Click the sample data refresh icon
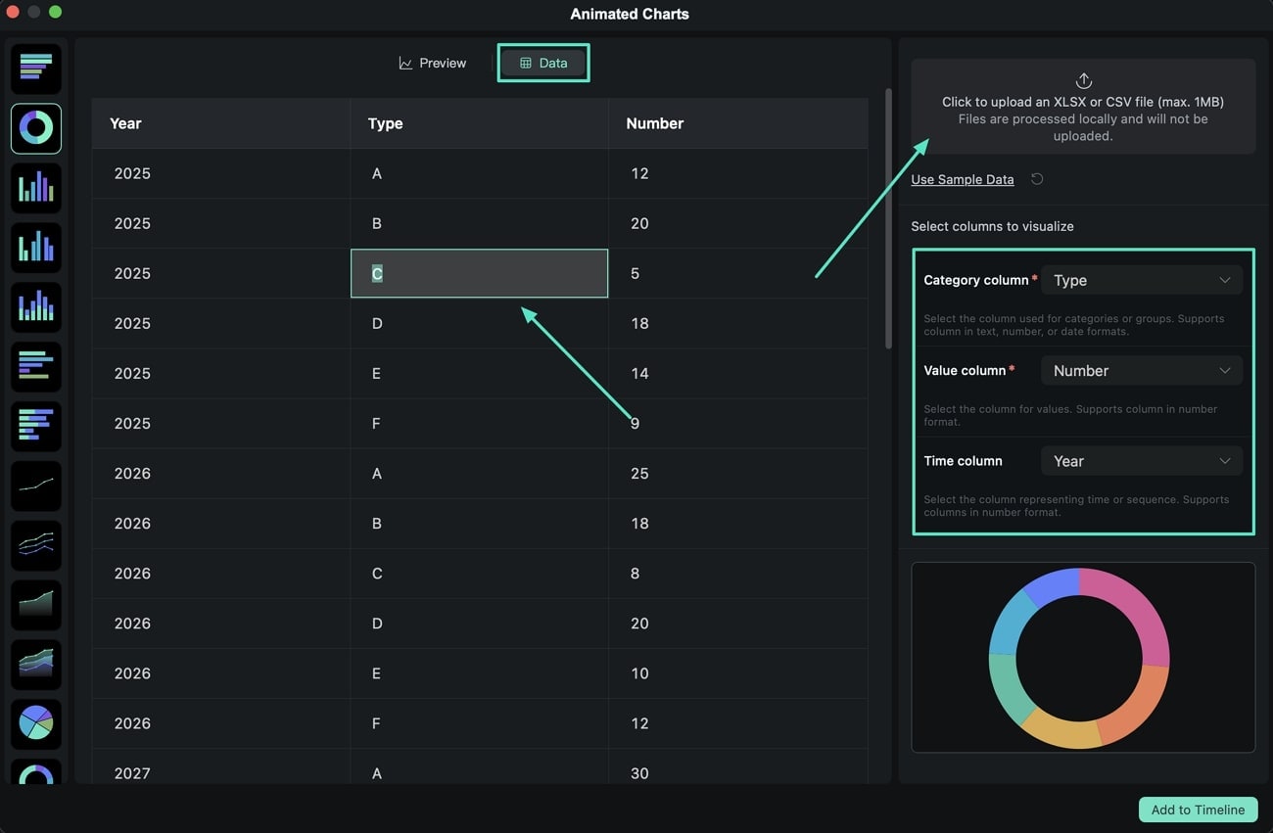This screenshot has height=833, width=1273. click(x=1036, y=179)
